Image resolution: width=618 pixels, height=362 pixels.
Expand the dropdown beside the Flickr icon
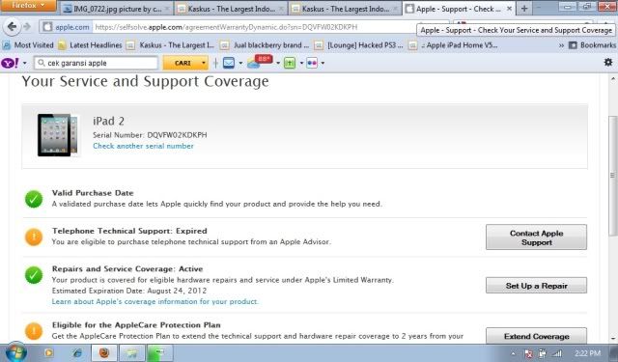pyautogui.click(x=323, y=63)
